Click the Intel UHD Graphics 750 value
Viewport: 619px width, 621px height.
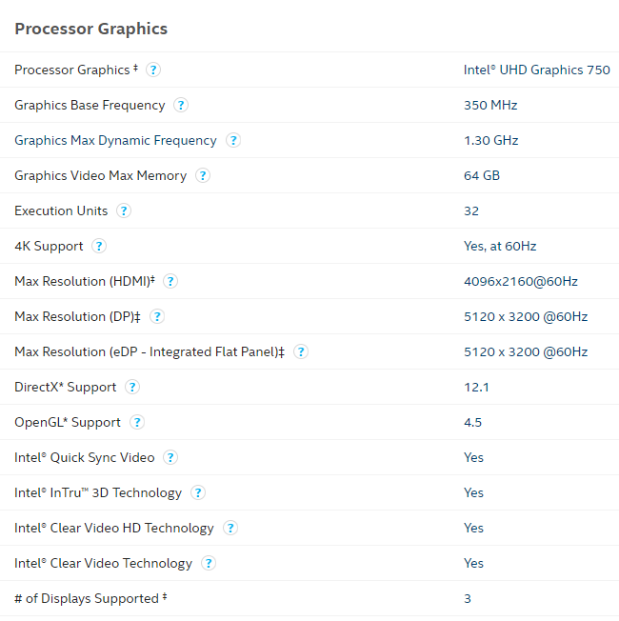click(536, 70)
